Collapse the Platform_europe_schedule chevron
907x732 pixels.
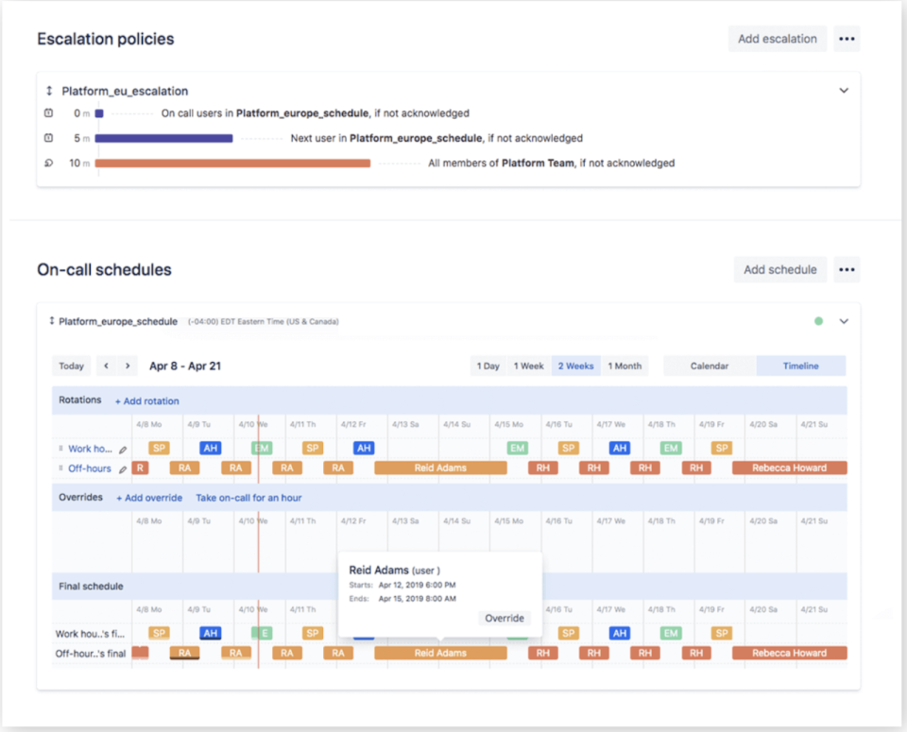tap(844, 321)
